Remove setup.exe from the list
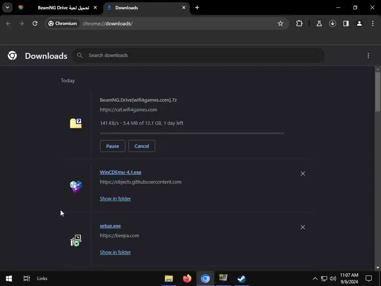 [303, 227]
